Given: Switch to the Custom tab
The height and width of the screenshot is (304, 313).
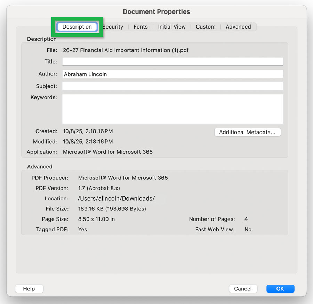Looking at the screenshot, I should 206,26.
